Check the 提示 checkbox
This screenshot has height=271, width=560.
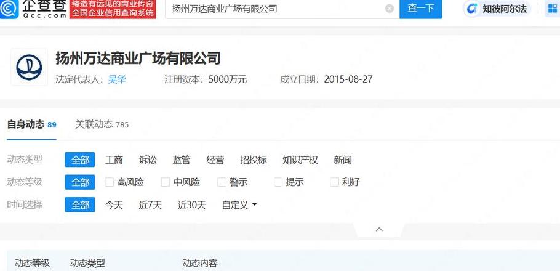tap(278, 182)
